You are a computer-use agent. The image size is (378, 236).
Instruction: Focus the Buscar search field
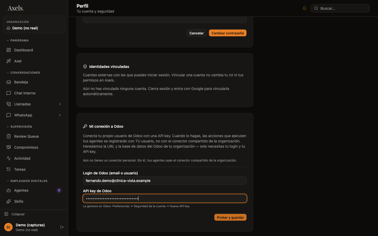click(x=340, y=8)
